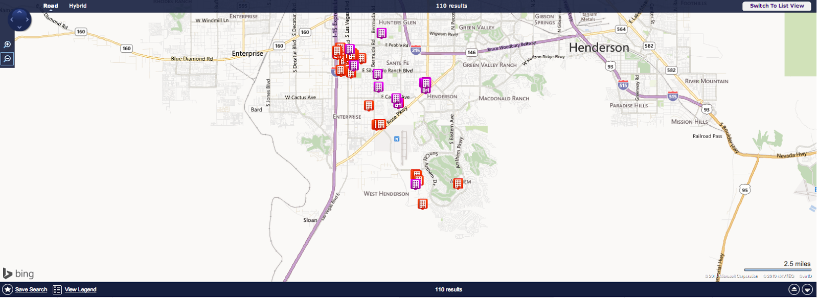This screenshot has width=818, height=298.
Task: Select purple marker above Henderson label
Action: (x=425, y=83)
